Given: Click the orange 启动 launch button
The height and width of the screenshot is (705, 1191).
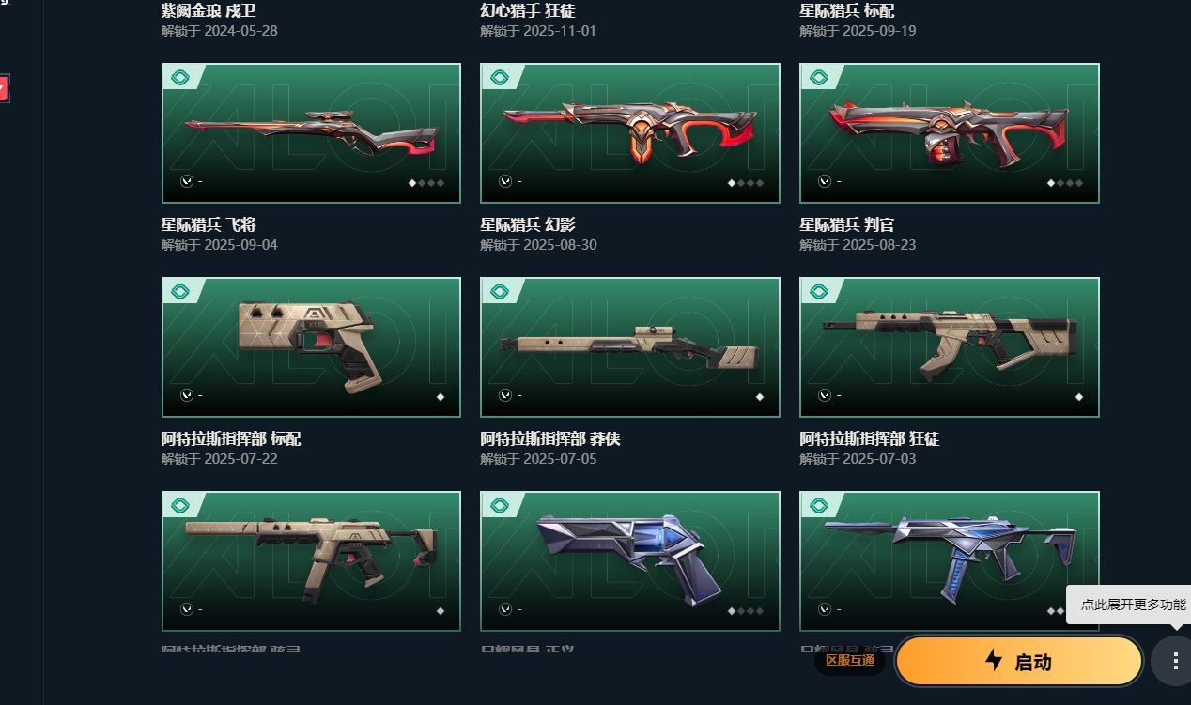Looking at the screenshot, I should [x=1019, y=661].
